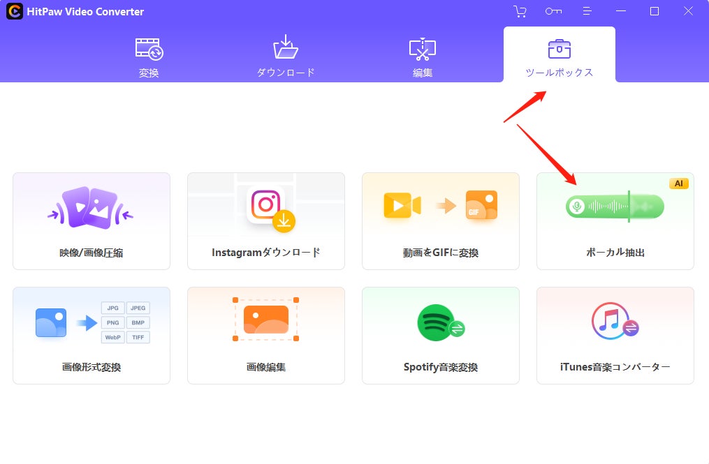Close the HitPaw Video Converter window
The image size is (709, 464).
click(x=688, y=11)
